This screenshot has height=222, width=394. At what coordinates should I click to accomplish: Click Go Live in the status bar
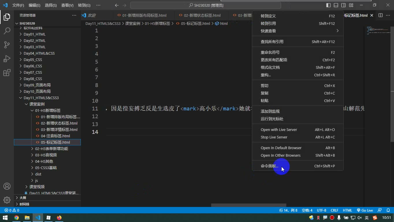(x=365, y=210)
